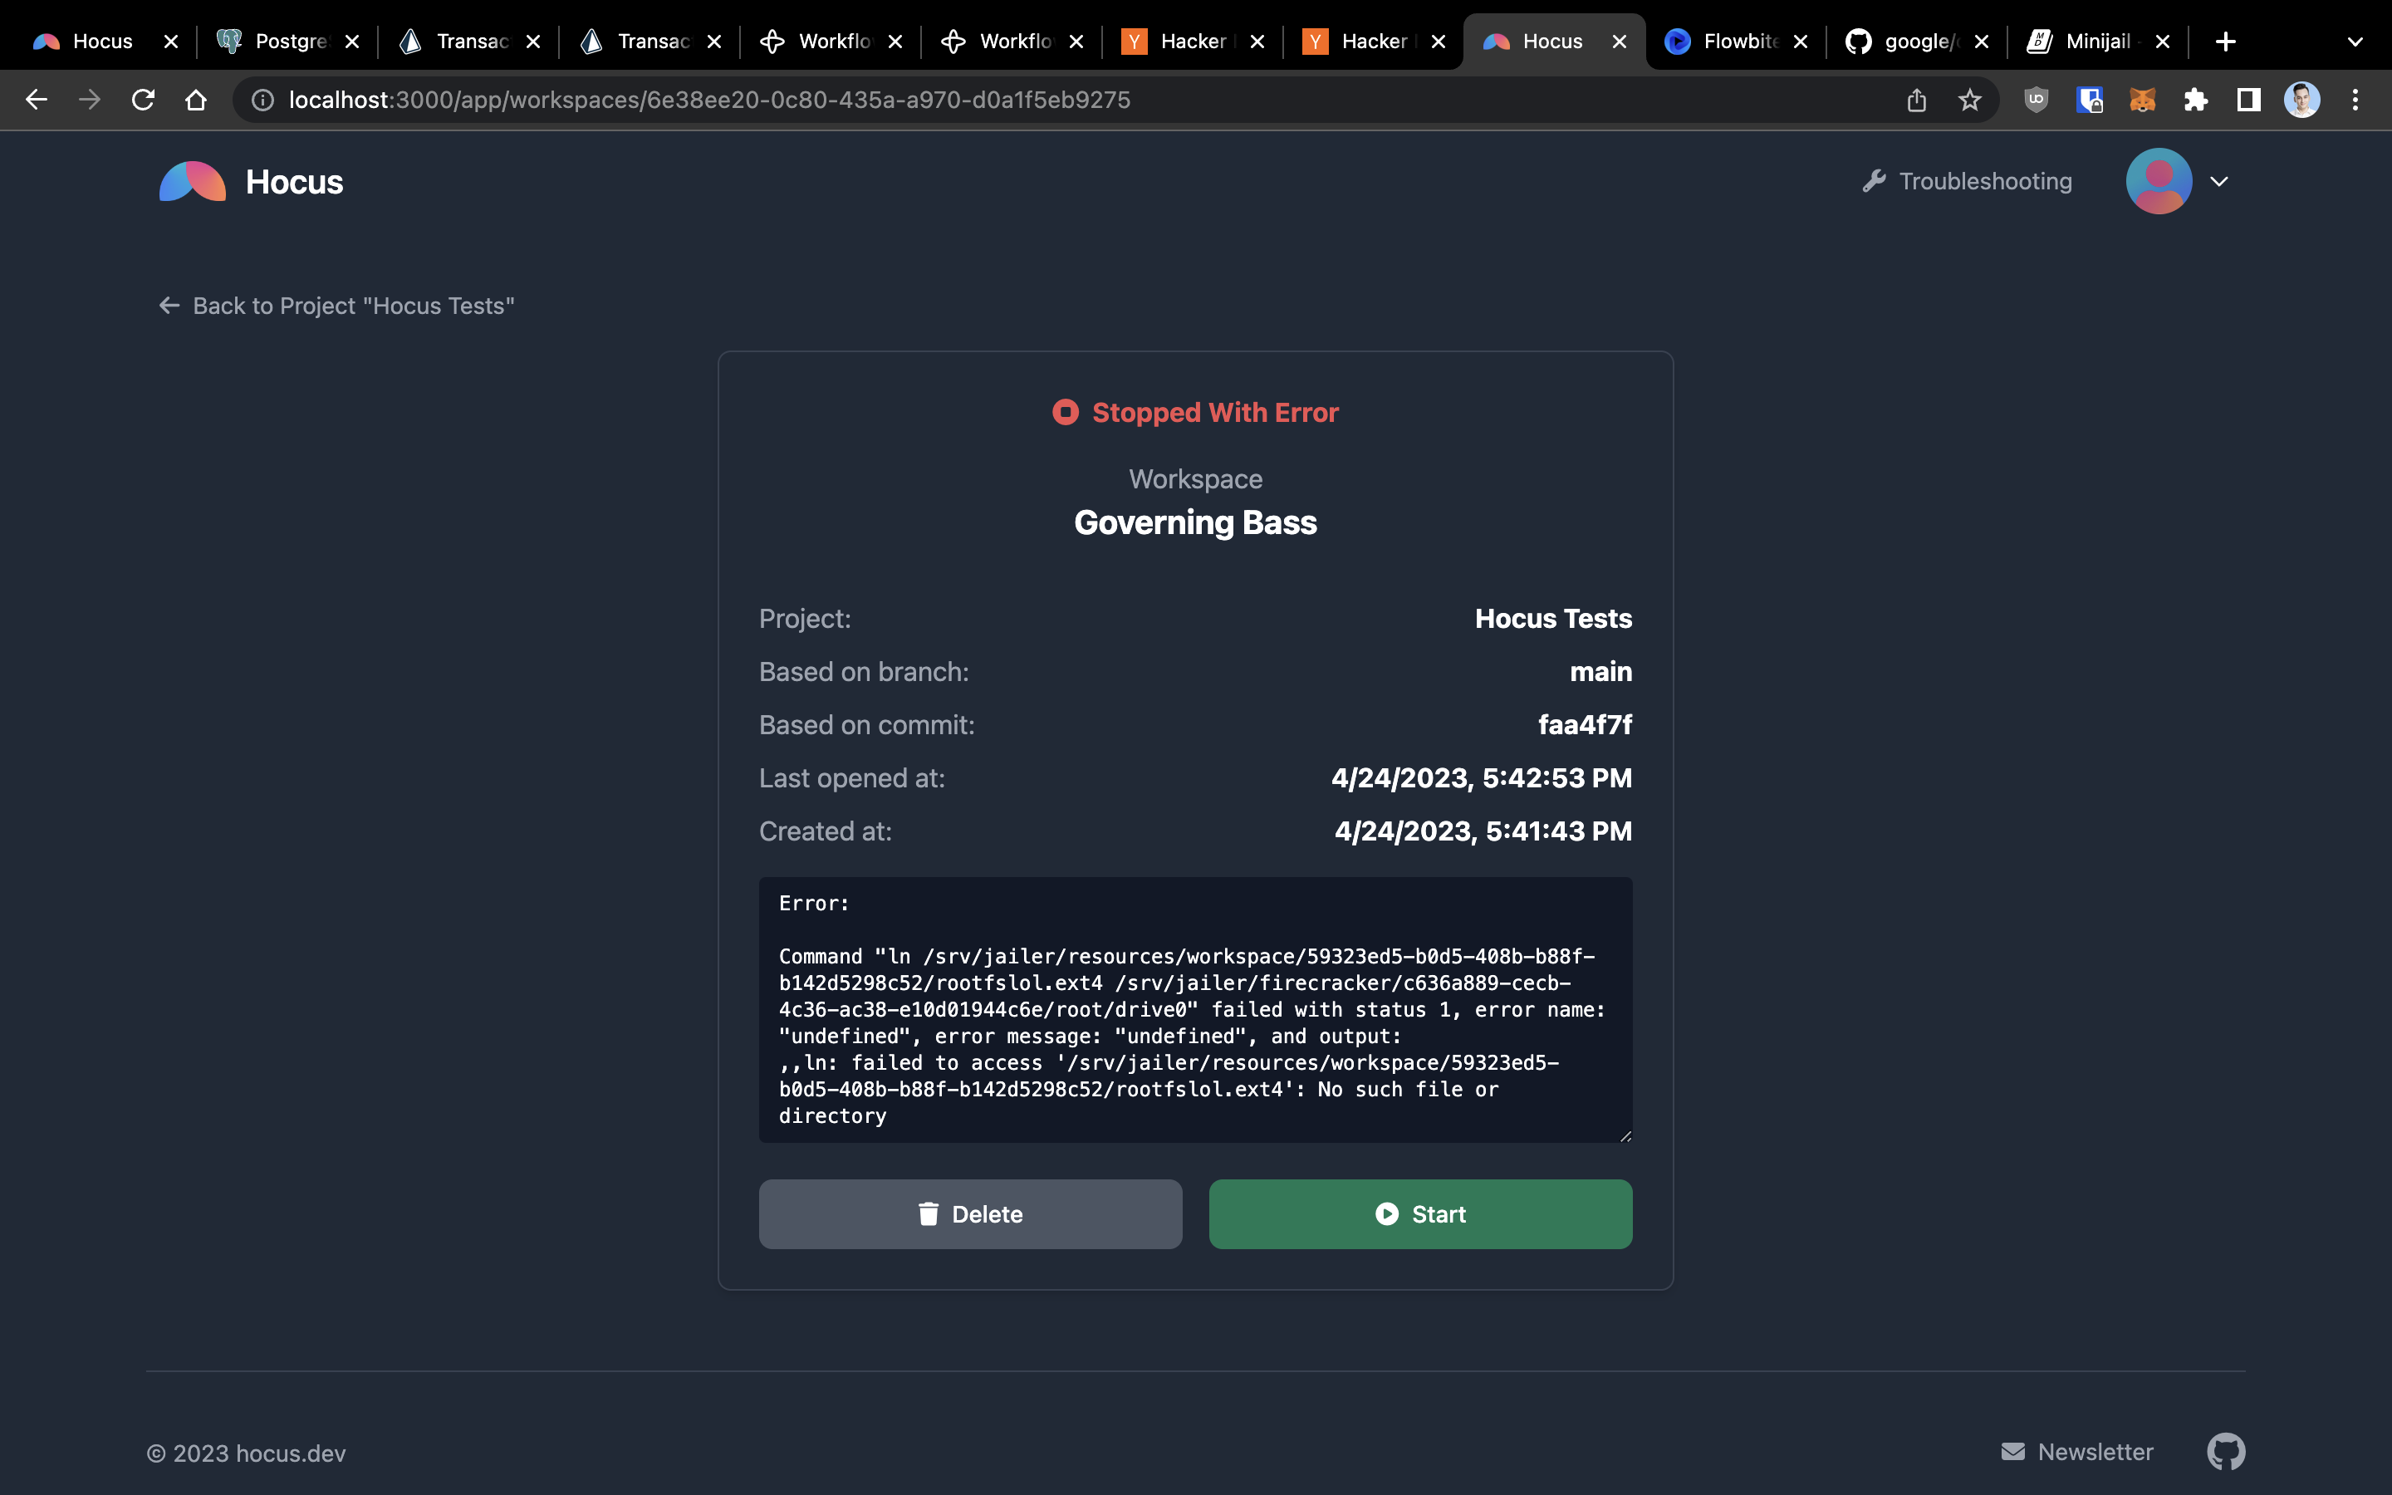Click the green Start button
The width and height of the screenshot is (2392, 1495).
pos(1419,1213)
